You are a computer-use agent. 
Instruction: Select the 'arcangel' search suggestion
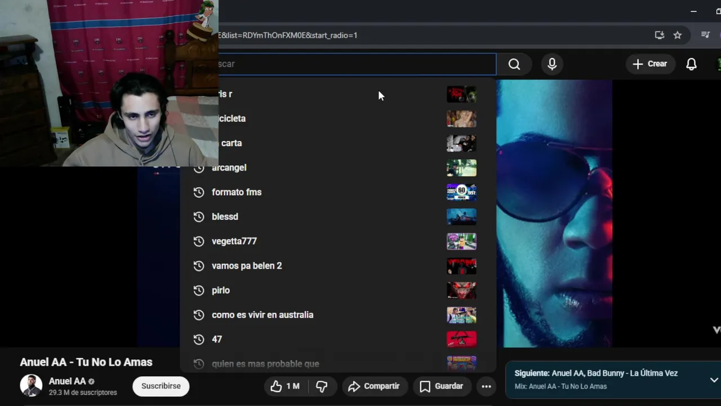[338, 167]
